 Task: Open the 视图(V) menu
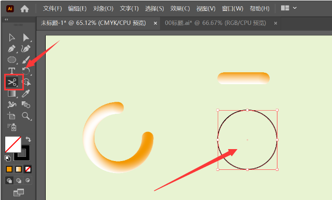(206, 8)
